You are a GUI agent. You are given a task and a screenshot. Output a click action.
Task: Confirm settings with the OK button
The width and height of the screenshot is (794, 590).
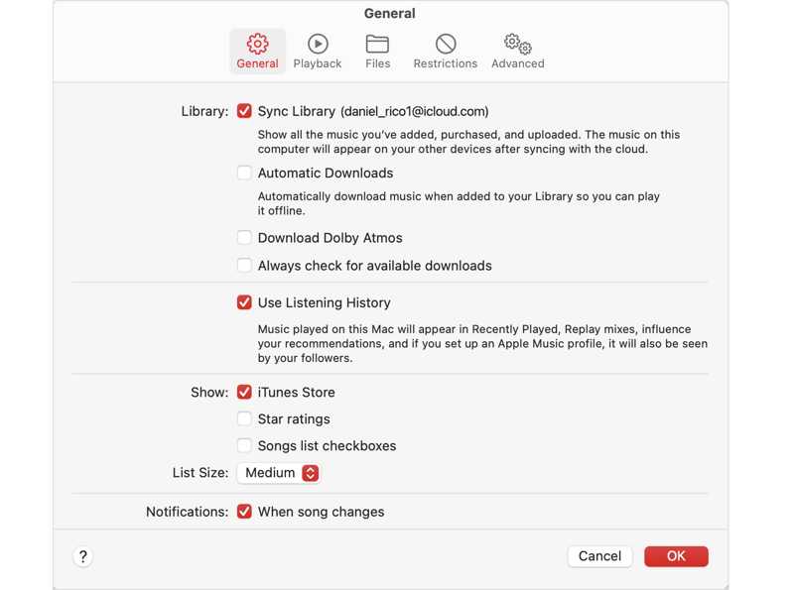[676, 555]
